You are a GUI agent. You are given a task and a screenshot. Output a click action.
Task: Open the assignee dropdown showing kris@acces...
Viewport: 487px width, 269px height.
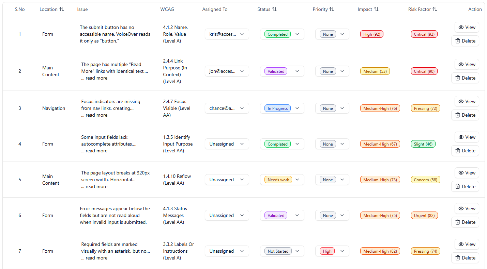pos(227,34)
